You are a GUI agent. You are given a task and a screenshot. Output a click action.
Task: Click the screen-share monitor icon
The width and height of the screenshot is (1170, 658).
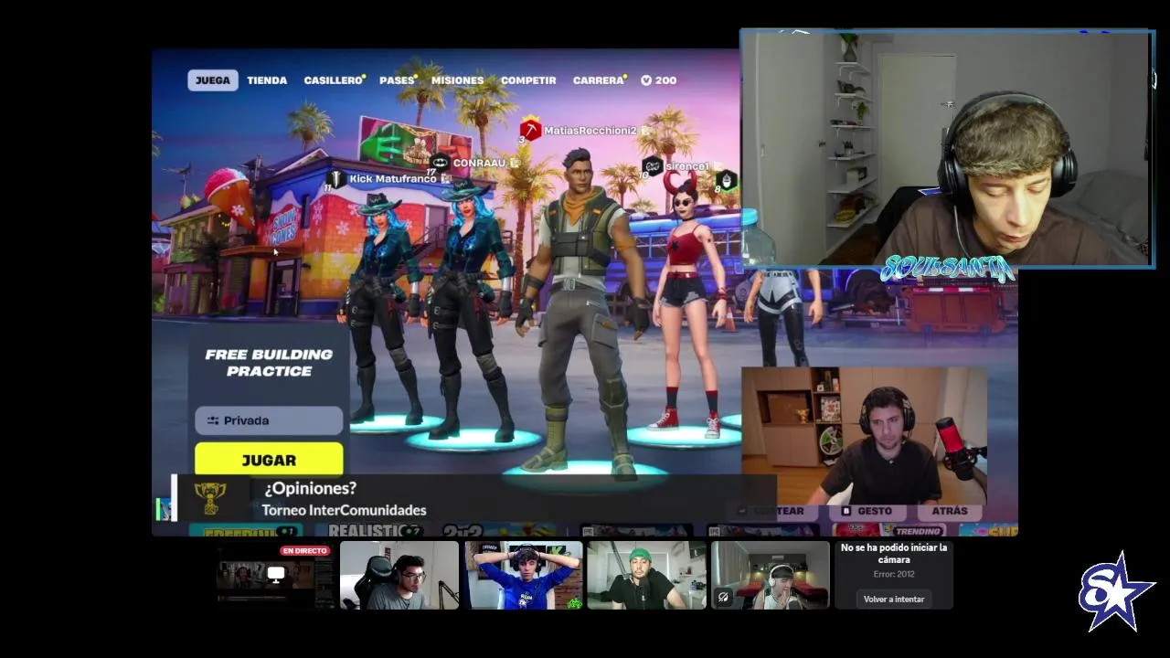click(276, 574)
